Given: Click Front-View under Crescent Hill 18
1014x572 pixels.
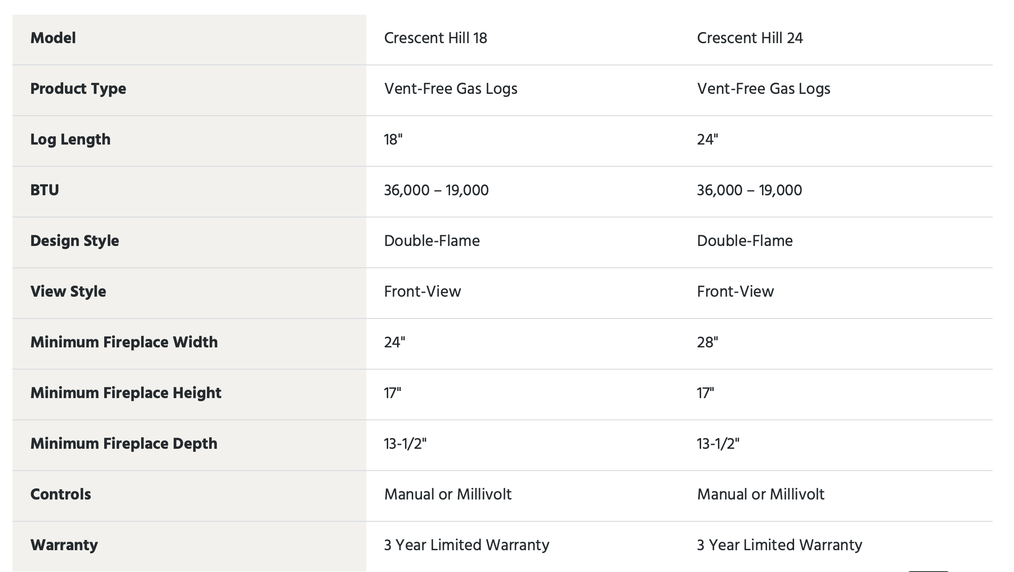Looking at the screenshot, I should click(x=422, y=292).
